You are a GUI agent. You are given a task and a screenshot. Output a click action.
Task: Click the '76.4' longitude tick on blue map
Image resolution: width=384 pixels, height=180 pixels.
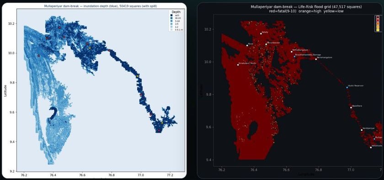(x=53, y=175)
